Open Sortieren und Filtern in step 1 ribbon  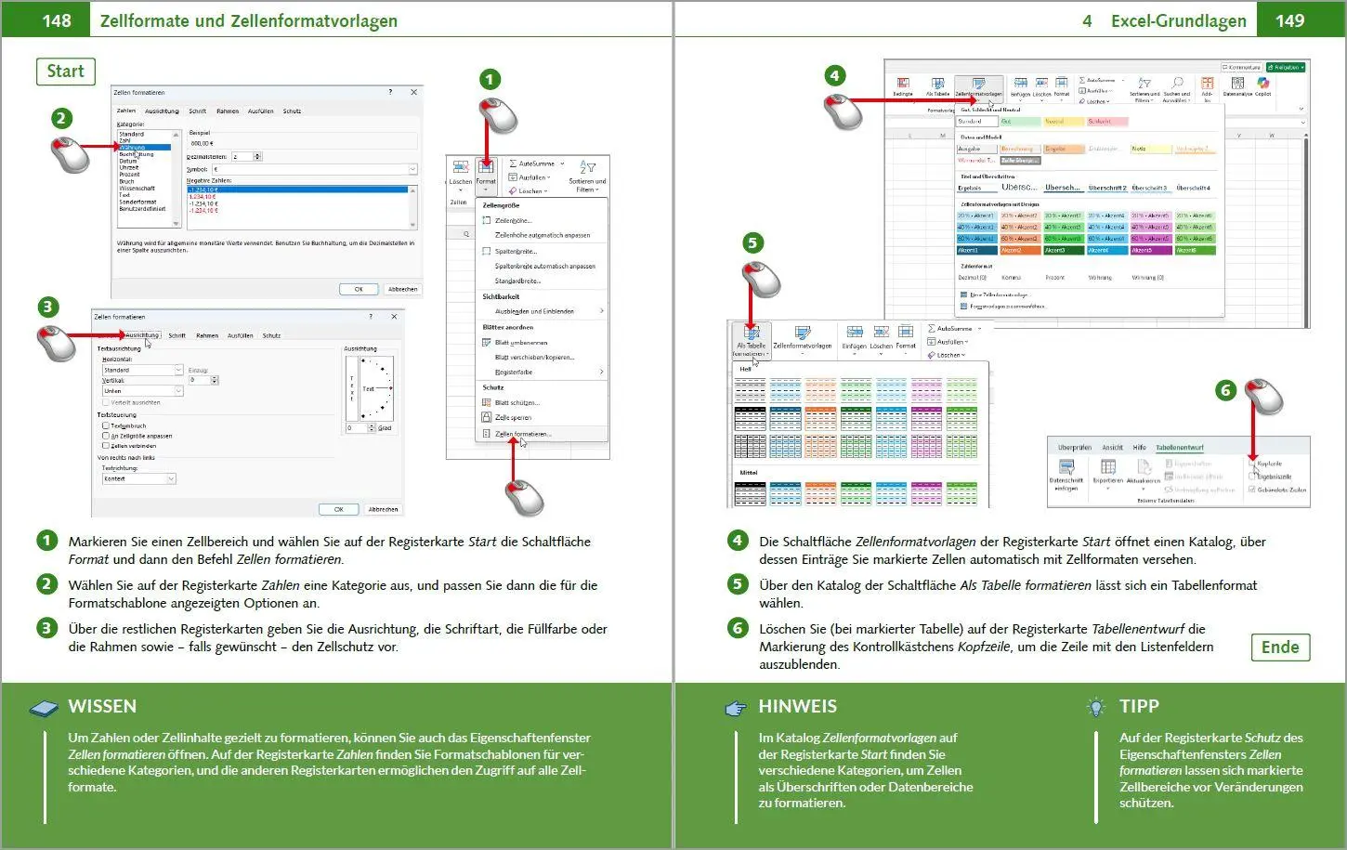(x=587, y=177)
